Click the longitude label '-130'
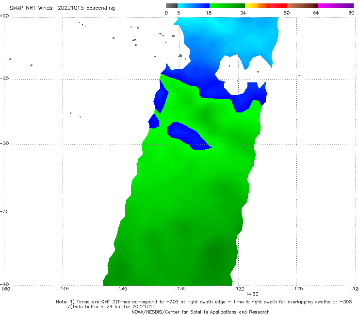The height and width of the screenshot is (315, 359). click(238, 289)
